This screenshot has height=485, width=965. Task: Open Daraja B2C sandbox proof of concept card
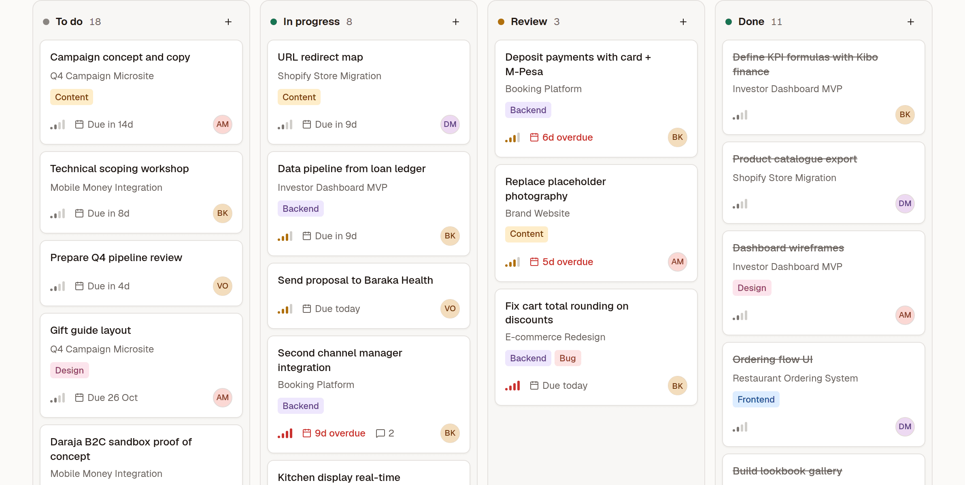pos(141,455)
